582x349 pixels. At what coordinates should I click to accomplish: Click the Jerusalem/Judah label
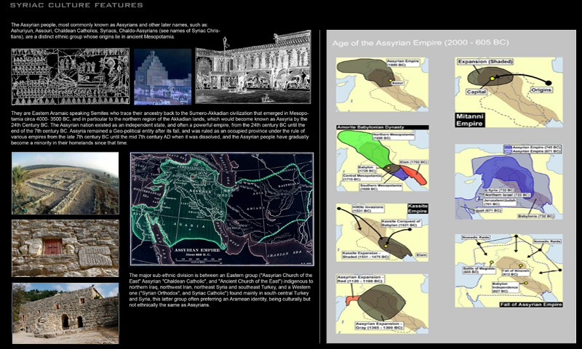point(500,201)
